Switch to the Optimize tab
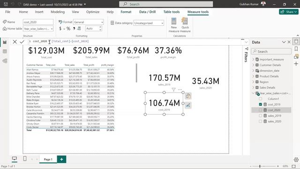The image size is (300, 169). click(93, 12)
